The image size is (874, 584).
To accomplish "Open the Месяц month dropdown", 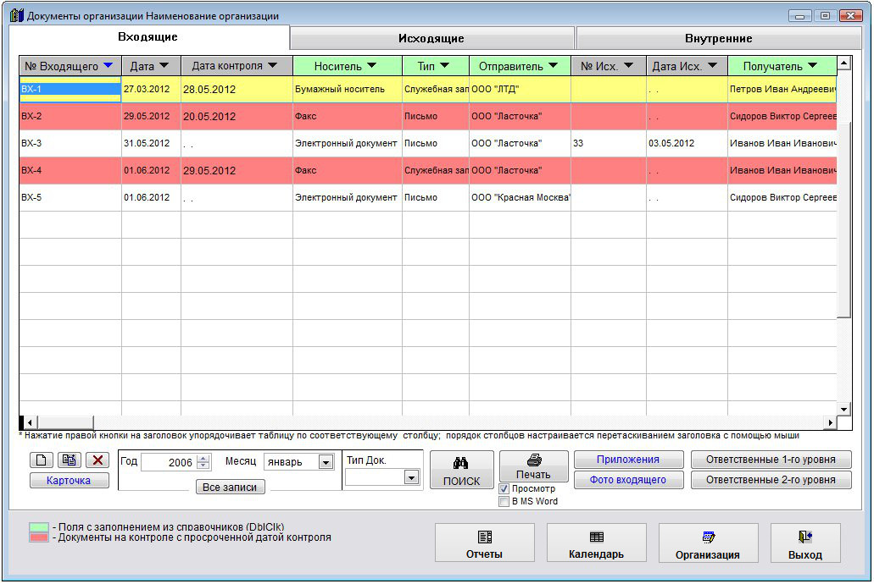I will [326, 462].
